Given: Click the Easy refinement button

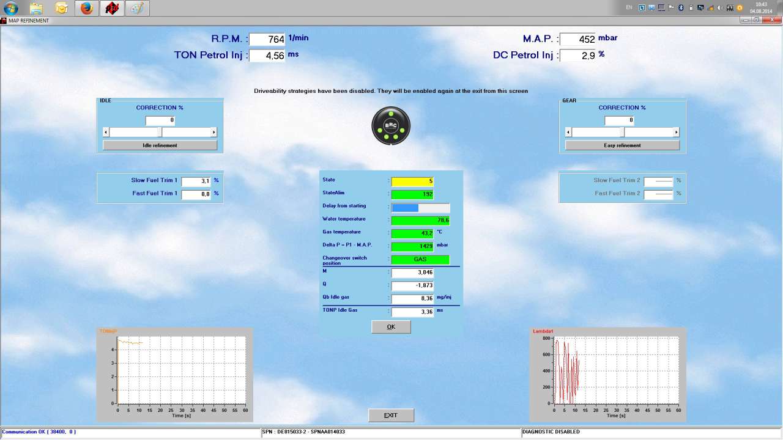Looking at the screenshot, I should pos(622,145).
